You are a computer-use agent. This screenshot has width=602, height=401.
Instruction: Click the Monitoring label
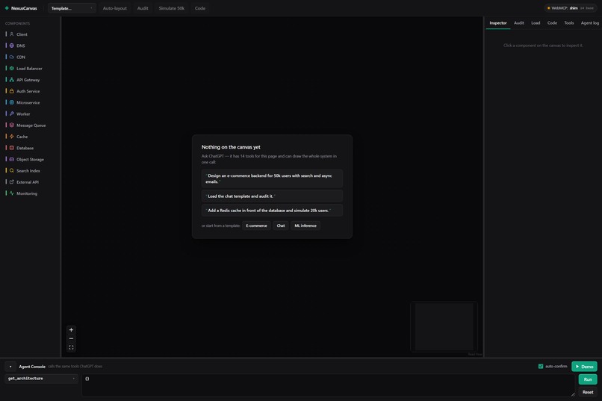[x=27, y=193]
